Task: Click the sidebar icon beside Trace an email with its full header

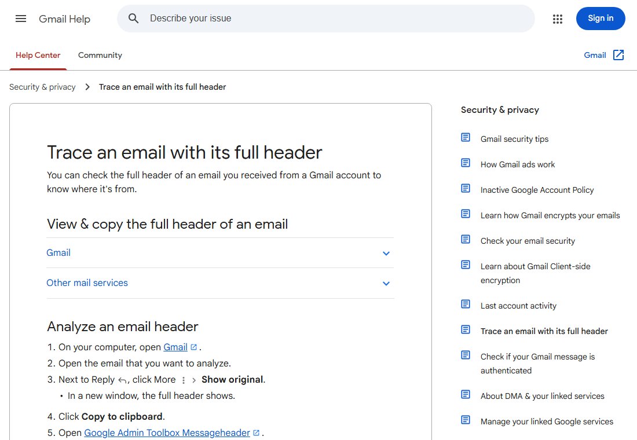Action: [x=466, y=329]
